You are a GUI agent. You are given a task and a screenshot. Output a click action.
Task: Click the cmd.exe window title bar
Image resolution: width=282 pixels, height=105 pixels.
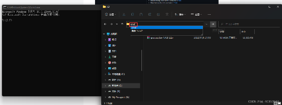point(52,7)
